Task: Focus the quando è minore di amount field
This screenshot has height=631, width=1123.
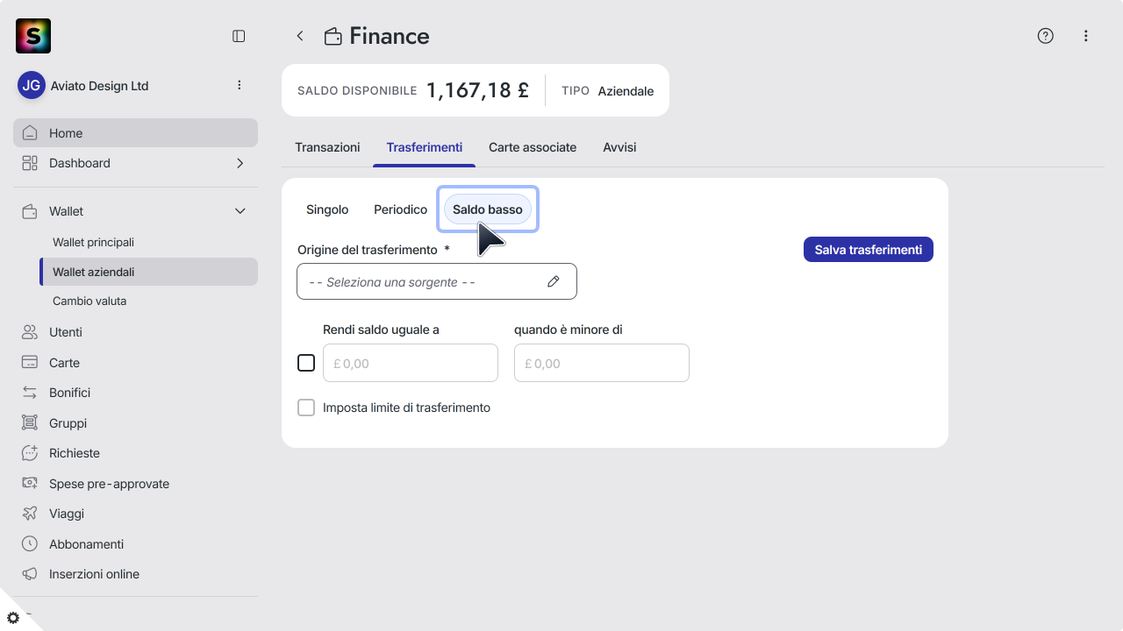Action: coord(602,363)
